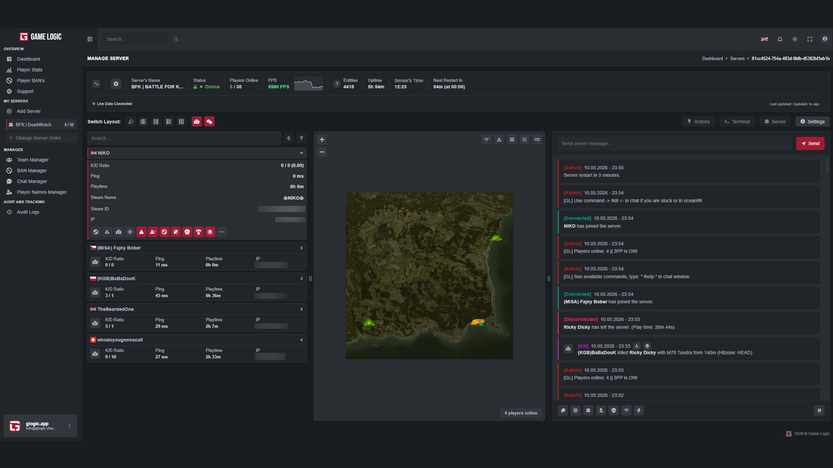Expand whodoyougonnacall player card
This screenshot has height=468, width=833.
pos(302,340)
